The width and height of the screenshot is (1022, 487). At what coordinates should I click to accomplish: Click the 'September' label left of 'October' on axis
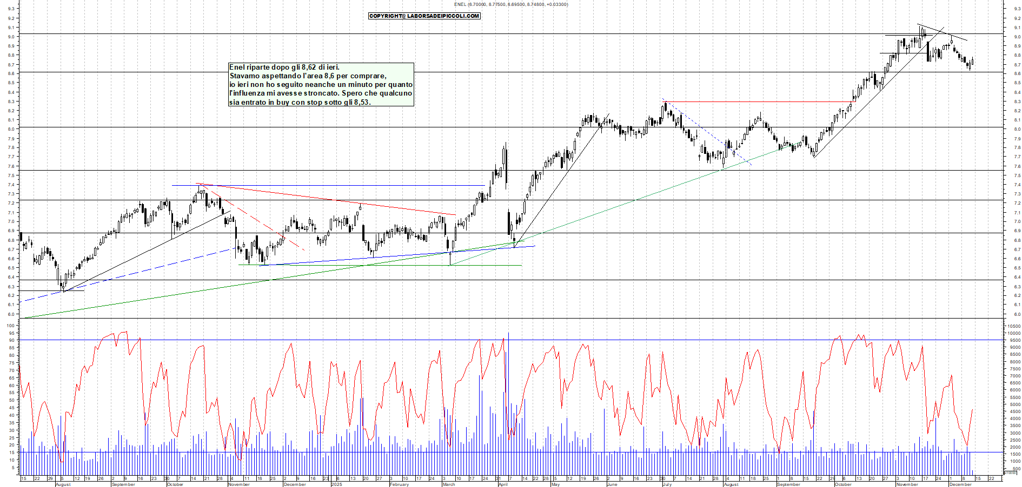123,484
